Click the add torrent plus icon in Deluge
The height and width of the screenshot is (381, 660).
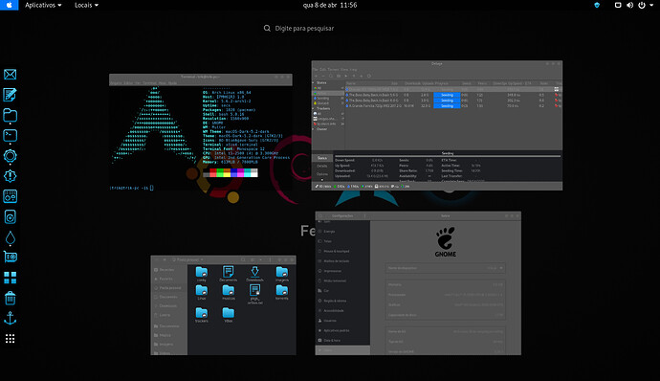tap(317, 76)
